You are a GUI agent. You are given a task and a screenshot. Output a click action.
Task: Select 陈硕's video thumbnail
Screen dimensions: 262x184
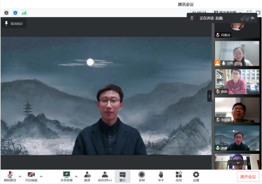click(237, 82)
